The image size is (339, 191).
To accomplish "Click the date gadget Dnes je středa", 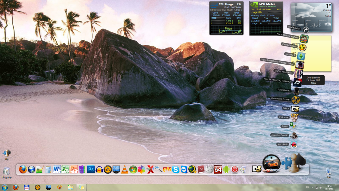I will (313, 80).
